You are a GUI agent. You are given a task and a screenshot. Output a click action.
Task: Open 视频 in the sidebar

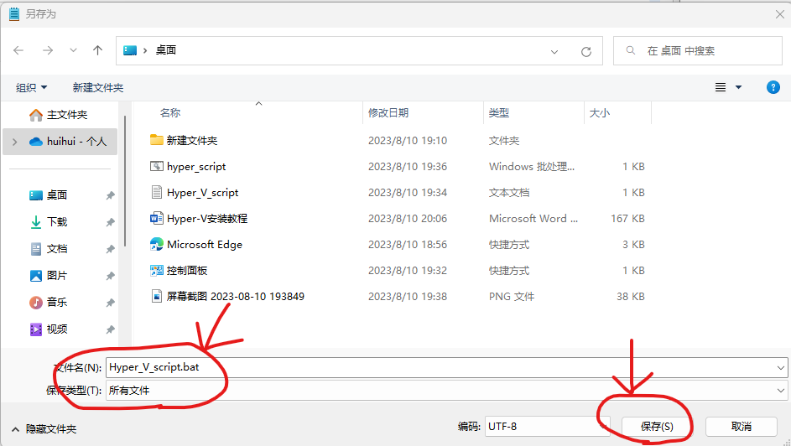coord(49,329)
